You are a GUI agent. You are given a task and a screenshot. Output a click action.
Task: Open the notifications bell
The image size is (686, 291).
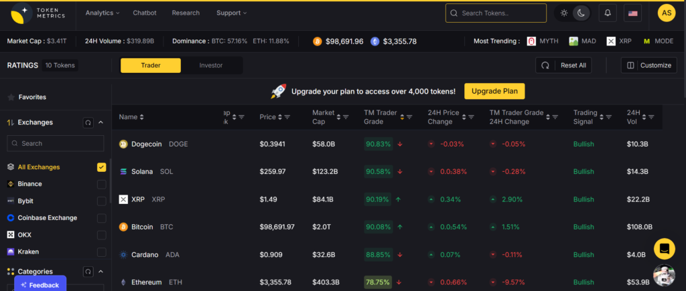point(608,13)
